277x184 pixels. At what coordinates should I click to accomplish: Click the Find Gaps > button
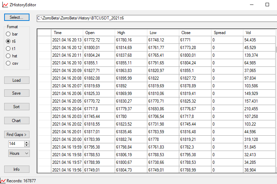16,135
